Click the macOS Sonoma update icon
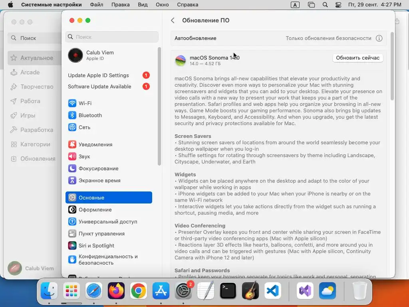The width and height of the screenshot is (409, 307). (181, 60)
